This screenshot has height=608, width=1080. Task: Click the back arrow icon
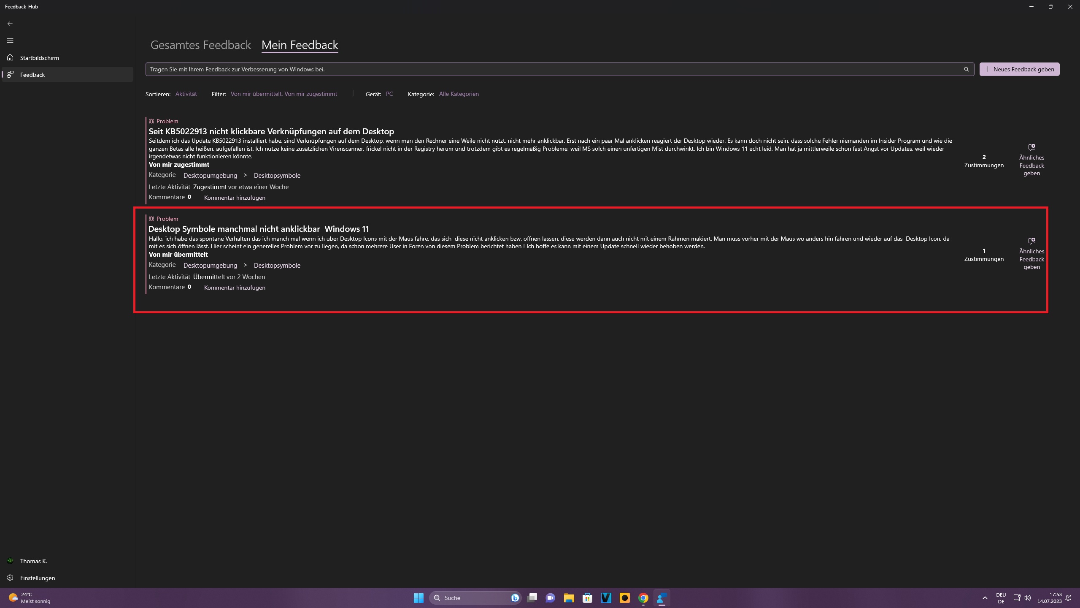[x=10, y=24]
